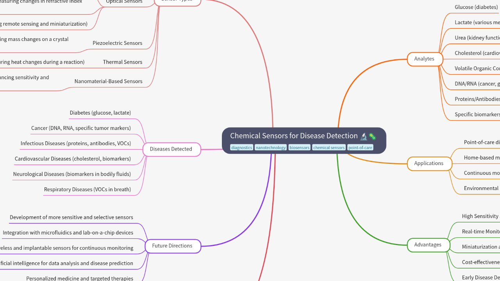Click the remote sensing and miniaturization item
Viewport: 500px width, 281px height.
click(x=44, y=24)
